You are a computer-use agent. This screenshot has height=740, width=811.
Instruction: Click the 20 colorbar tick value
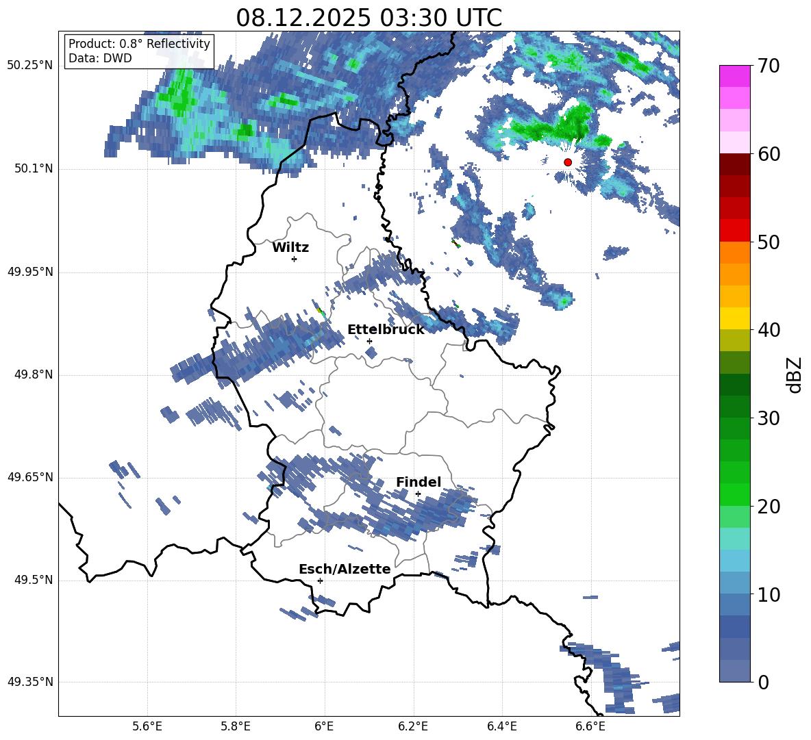[769, 507]
